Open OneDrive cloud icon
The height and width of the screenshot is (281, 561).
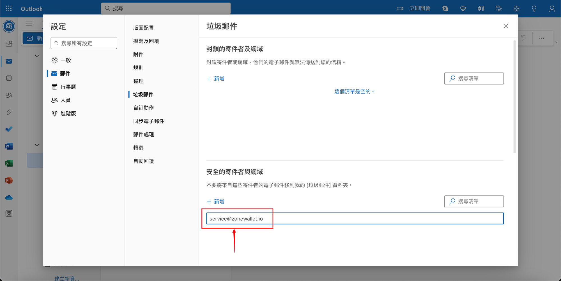point(9,198)
